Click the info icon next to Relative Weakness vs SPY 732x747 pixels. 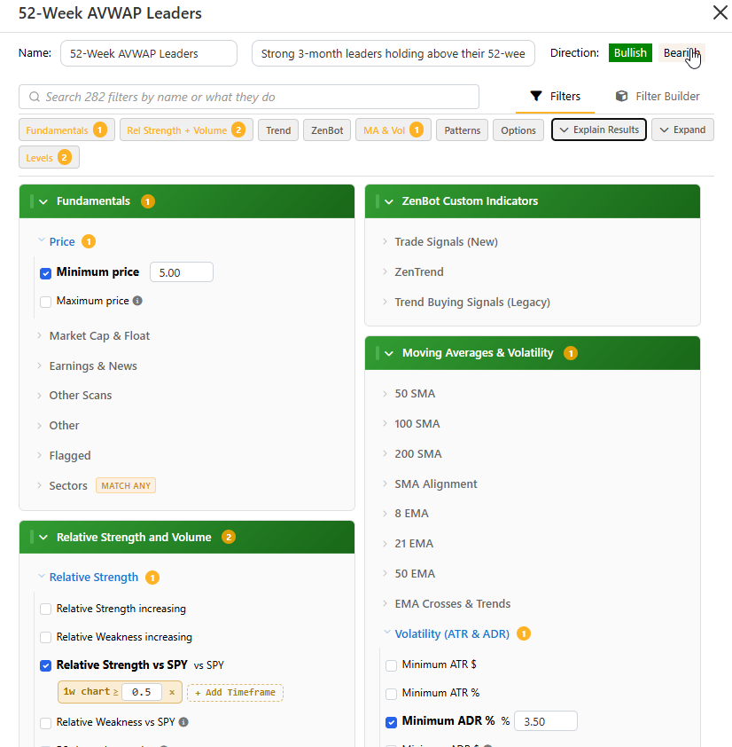point(183,722)
